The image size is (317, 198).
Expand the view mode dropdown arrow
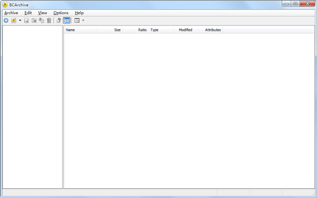point(83,21)
